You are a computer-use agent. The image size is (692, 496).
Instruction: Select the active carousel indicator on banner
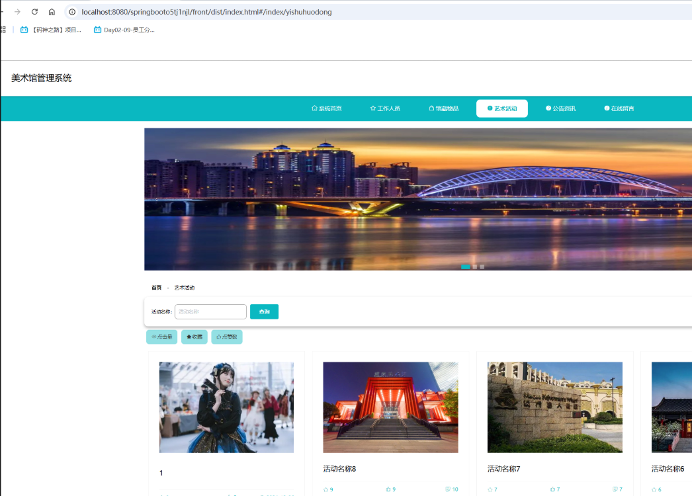(466, 267)
